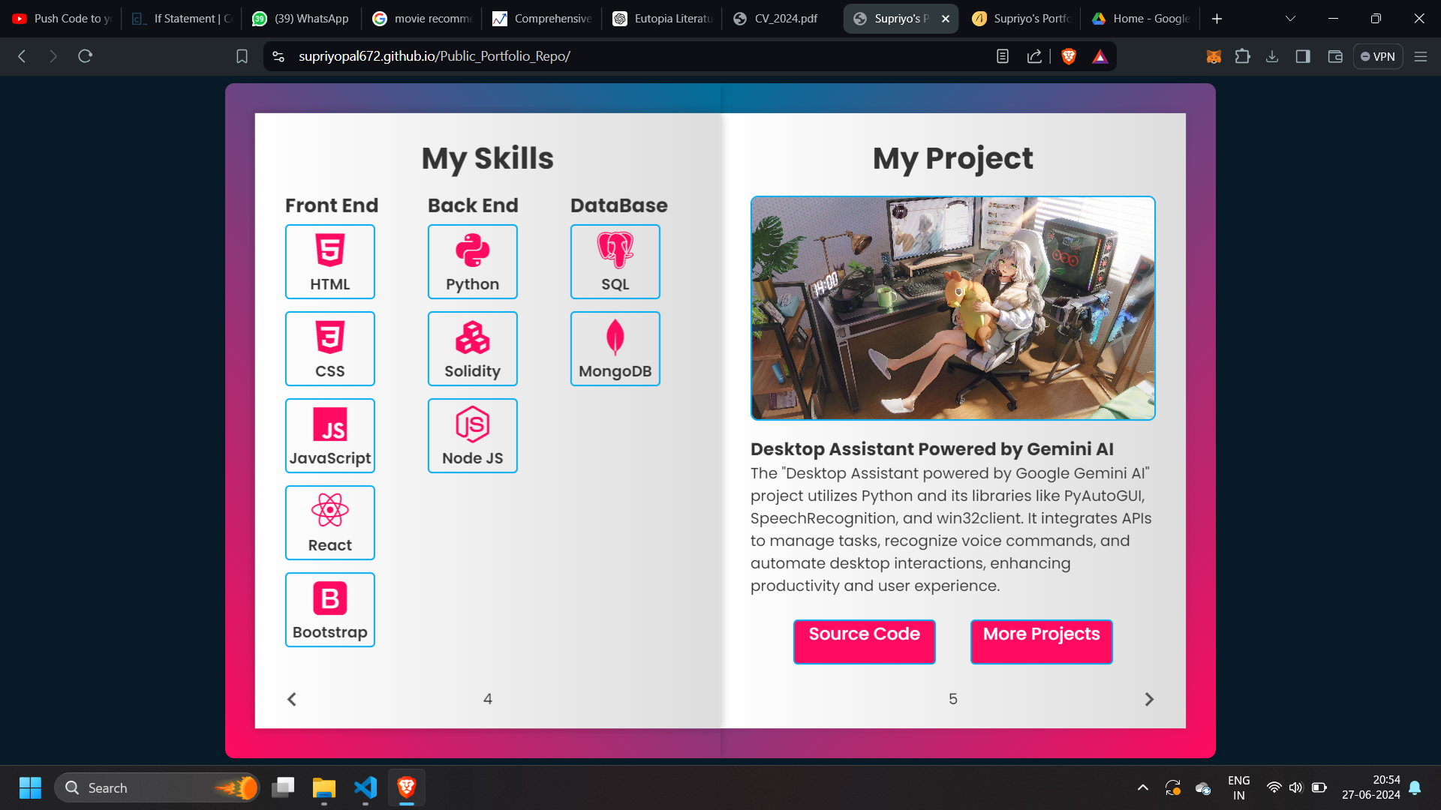Click the Desktop Assistant project image
Image resolution: width=1441 pixels, height=810 pixels.
tap(952, 308)
